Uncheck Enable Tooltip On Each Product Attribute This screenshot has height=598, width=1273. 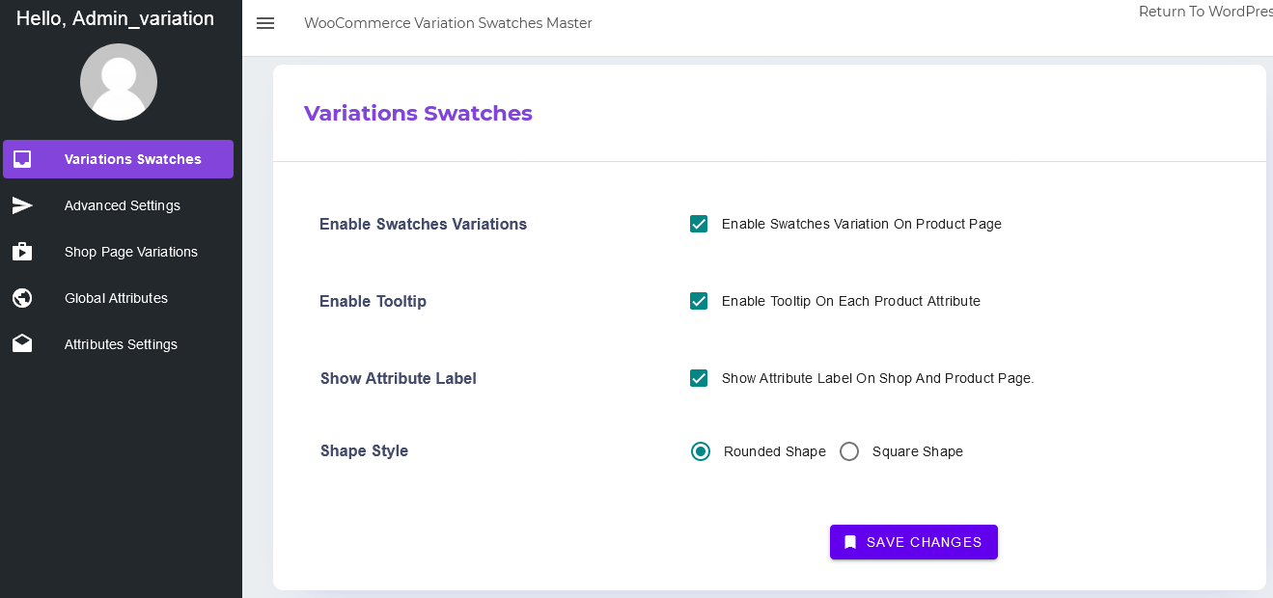(699, 301)
